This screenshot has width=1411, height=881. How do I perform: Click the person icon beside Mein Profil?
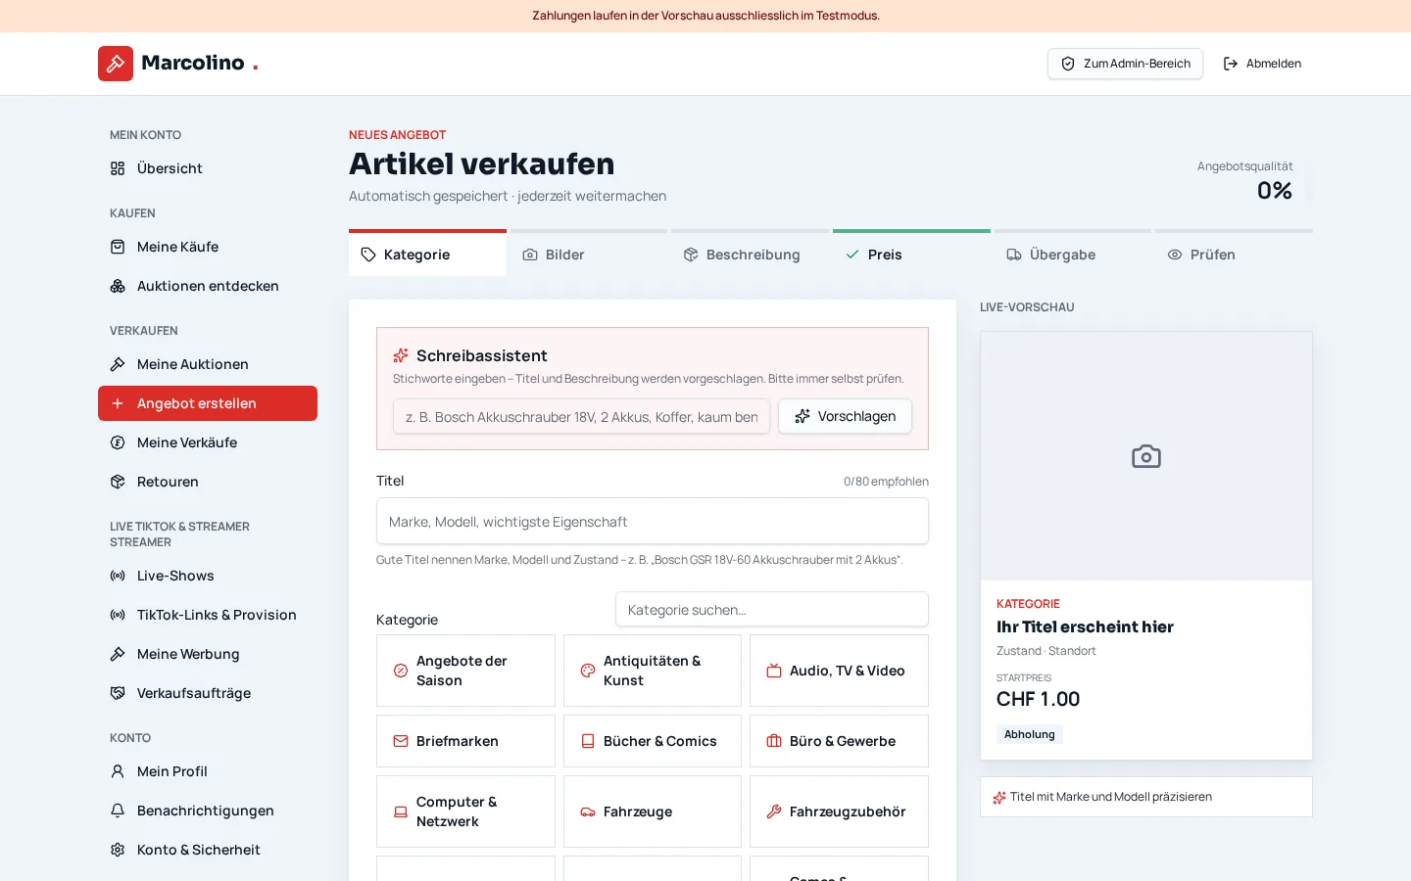pos(118,771)
